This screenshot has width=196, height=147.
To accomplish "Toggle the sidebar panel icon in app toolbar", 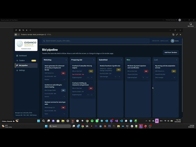I will point(20,30).
